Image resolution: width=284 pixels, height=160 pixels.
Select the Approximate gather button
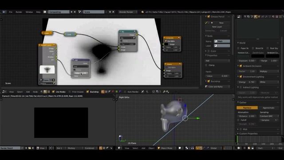[x=268, y=108]
